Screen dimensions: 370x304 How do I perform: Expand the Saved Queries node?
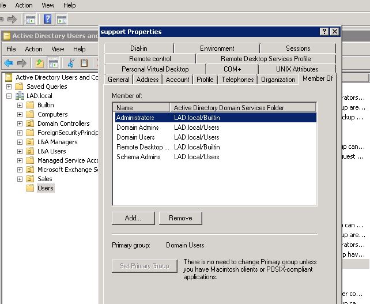(x=9, y=87)
